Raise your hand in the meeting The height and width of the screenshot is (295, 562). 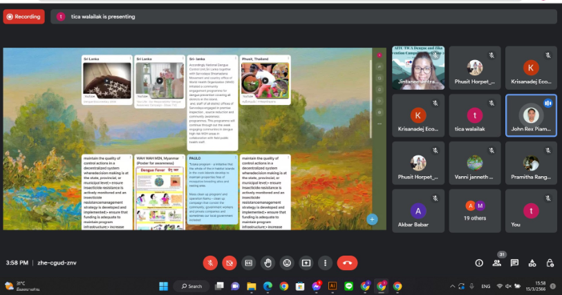tap(268, 263)
